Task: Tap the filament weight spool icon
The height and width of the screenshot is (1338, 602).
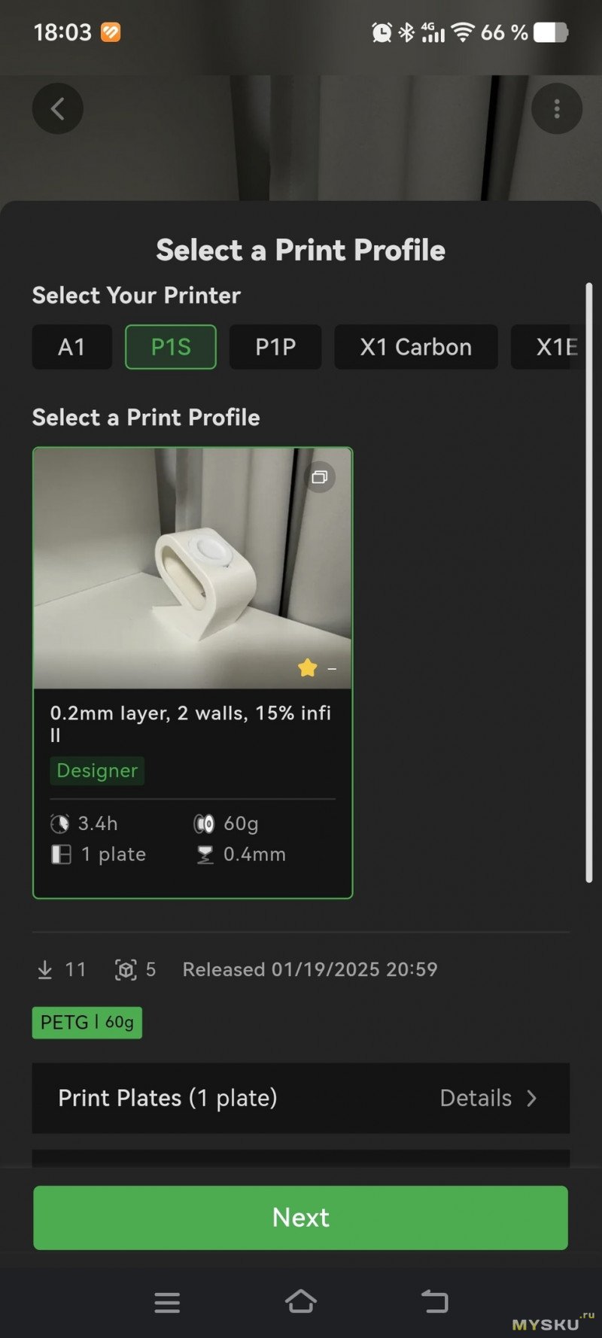Action: click(x=204, y=824)
